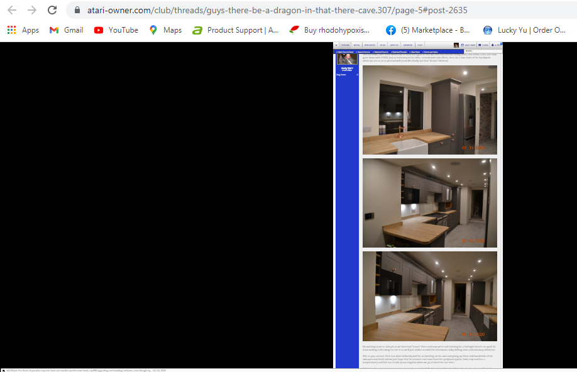577x372 pixels.
Task: Open the Product Support bookmark
Action: (x=236, y=30)
